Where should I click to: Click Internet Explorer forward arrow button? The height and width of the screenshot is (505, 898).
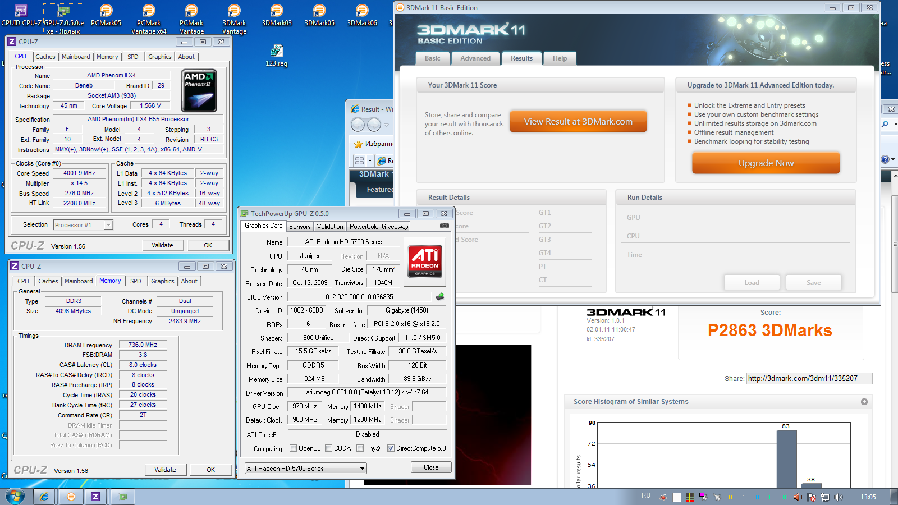point(374,125)
